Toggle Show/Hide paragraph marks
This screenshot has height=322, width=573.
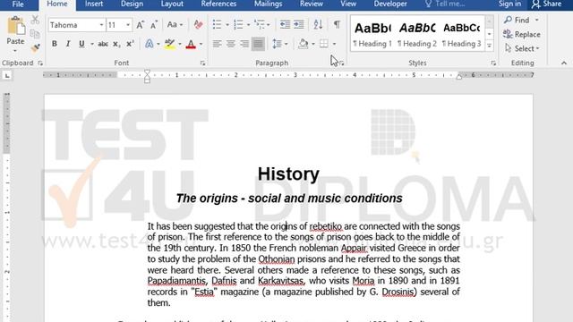point(337,25)
